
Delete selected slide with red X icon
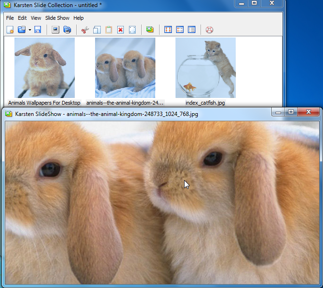point(121,30)
